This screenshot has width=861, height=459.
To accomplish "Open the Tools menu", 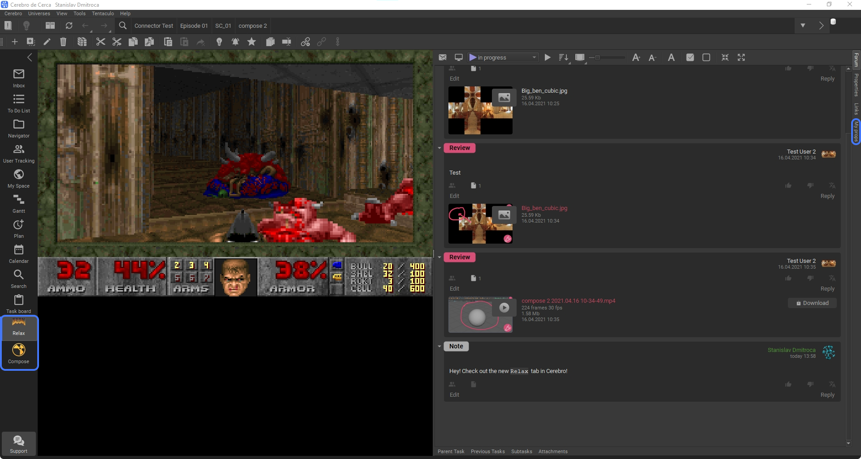I will [79, 13].
